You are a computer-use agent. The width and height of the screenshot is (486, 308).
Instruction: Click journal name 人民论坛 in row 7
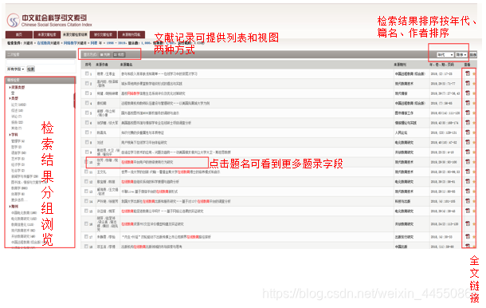pos(401,132)
